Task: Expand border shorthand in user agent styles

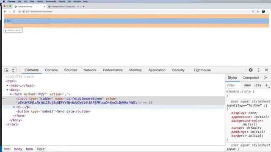Action: coord(246,136)
